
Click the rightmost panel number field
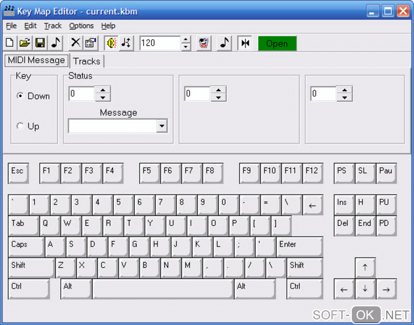pos(323,94)
